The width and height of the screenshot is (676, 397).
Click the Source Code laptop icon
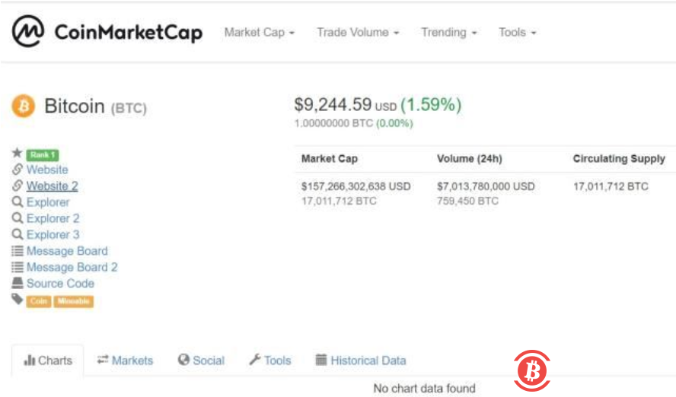tap(18, 284)
